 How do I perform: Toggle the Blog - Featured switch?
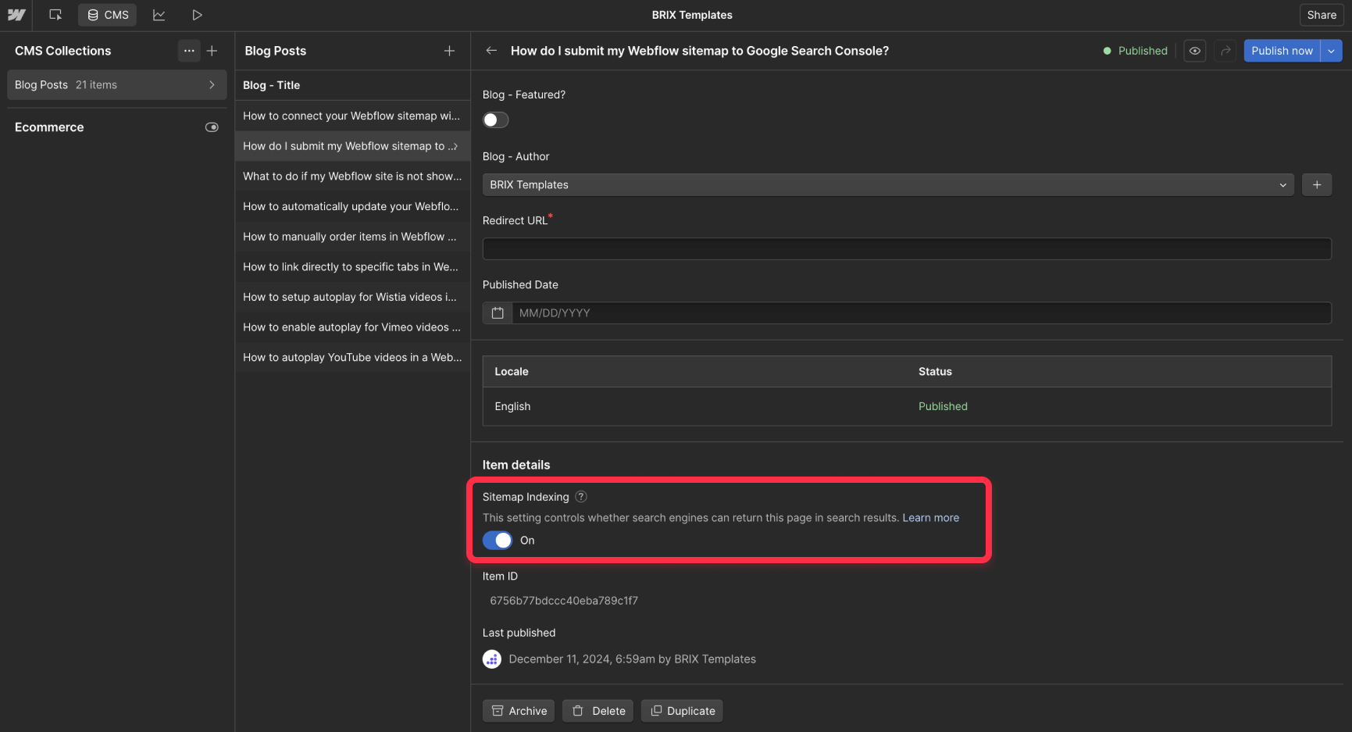(x=496, y=120)
